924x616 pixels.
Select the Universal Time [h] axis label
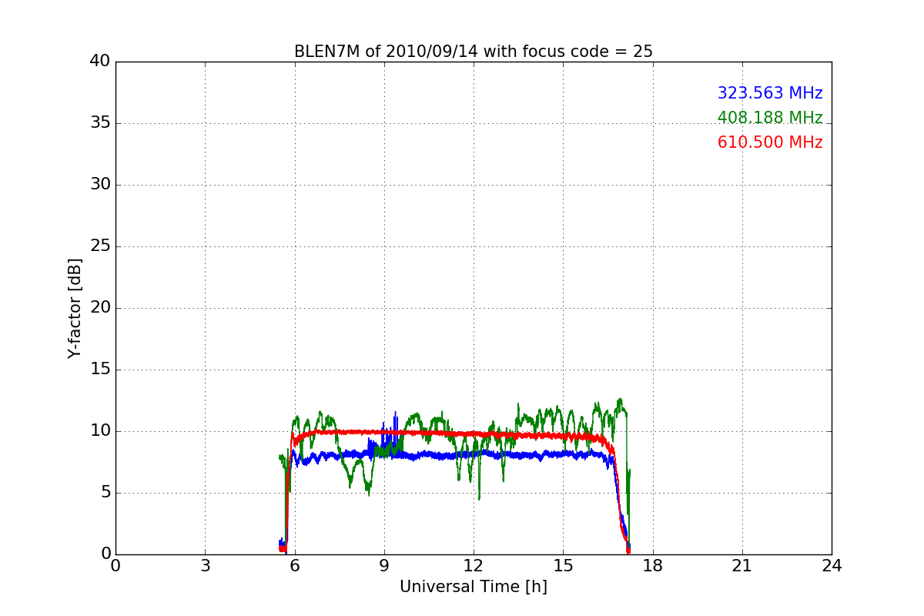pyautogui.click(x=474, y=587)
